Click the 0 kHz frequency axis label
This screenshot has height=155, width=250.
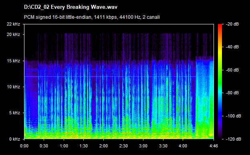click(14, 139)
